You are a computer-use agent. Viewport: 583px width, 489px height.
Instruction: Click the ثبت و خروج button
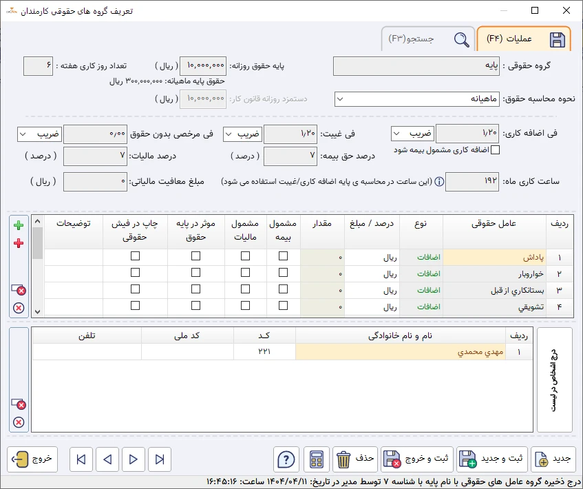click(x=415, y=459)
